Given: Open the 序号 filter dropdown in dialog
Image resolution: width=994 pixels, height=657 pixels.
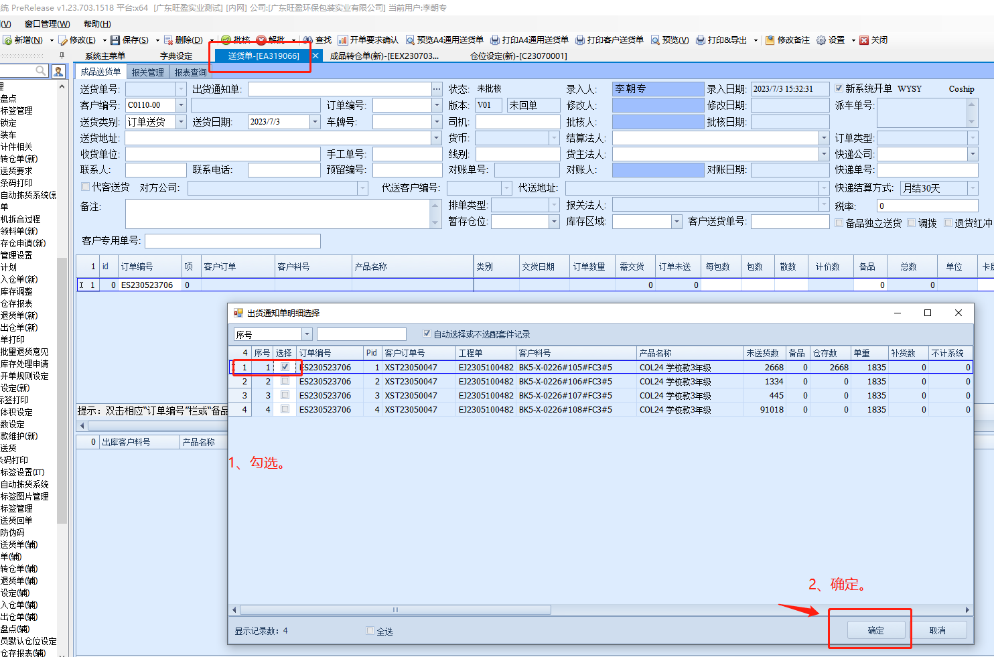Looking at the screenshot, I should (307, 334).
